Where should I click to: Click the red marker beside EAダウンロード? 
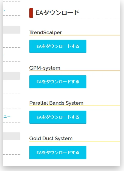click(x=31, y=13)
